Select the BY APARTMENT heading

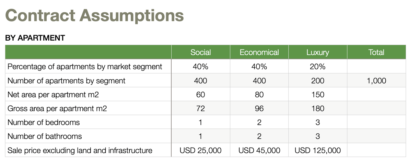(x=35, y=38)
